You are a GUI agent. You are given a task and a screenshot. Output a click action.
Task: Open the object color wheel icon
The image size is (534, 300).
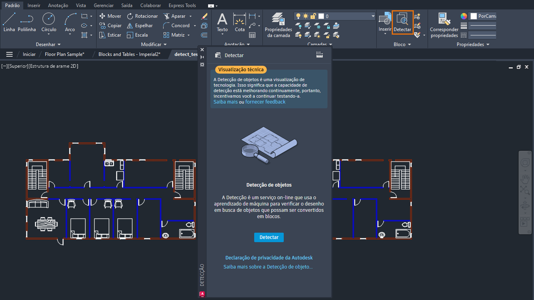pos(464,16)
